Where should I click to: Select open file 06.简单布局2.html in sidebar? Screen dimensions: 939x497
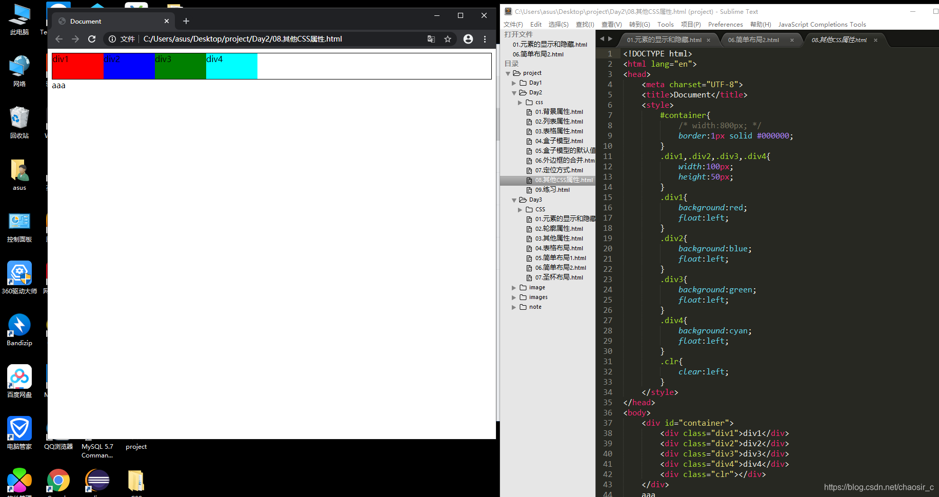pos(538,54)
